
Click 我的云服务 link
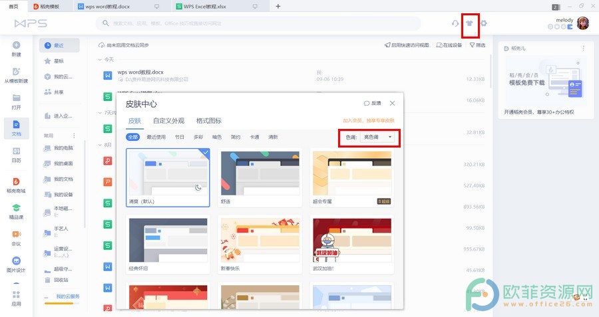(x=68, y=296)
